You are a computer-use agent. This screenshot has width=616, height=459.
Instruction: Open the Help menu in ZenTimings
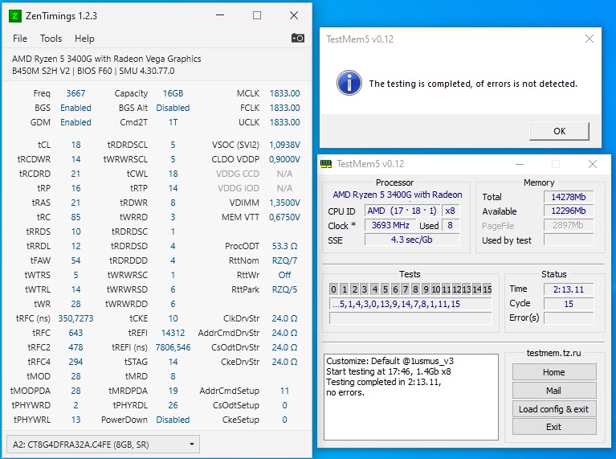(84, 39)
